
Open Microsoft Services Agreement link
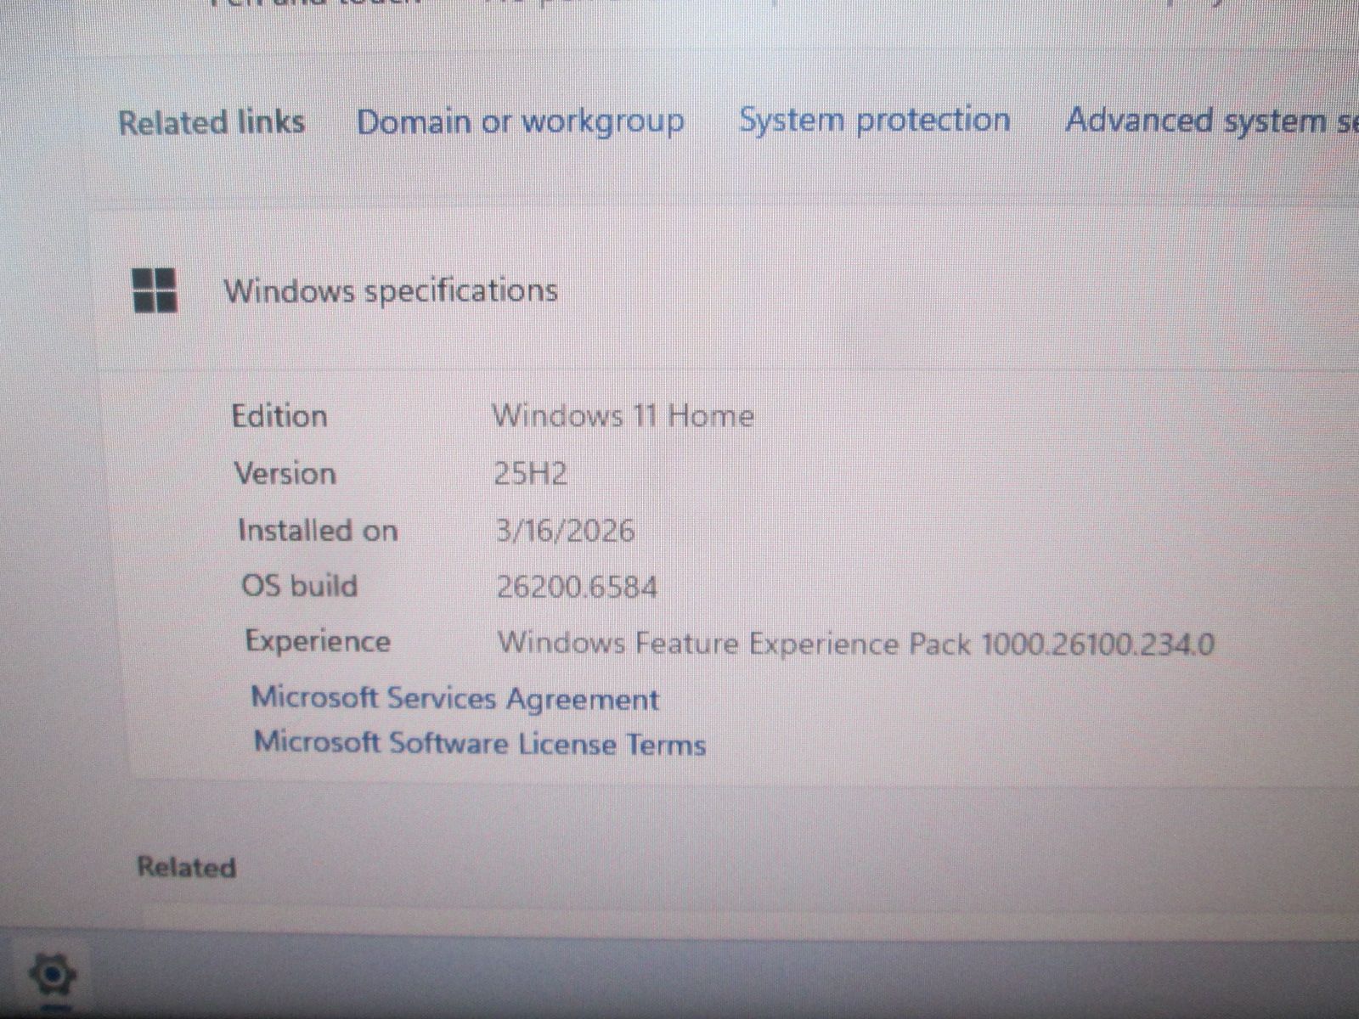tap(454, 698)
